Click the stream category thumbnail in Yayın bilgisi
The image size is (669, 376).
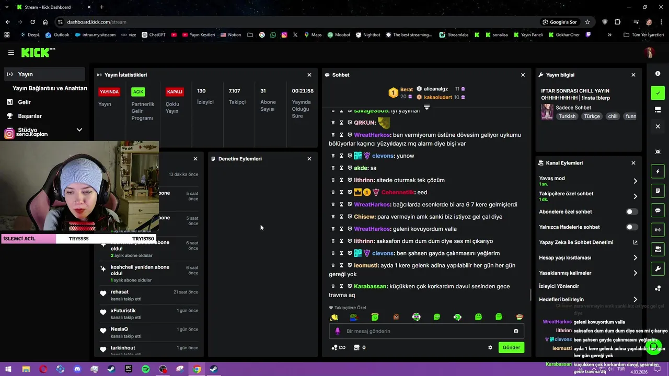(x=547, y=112)
